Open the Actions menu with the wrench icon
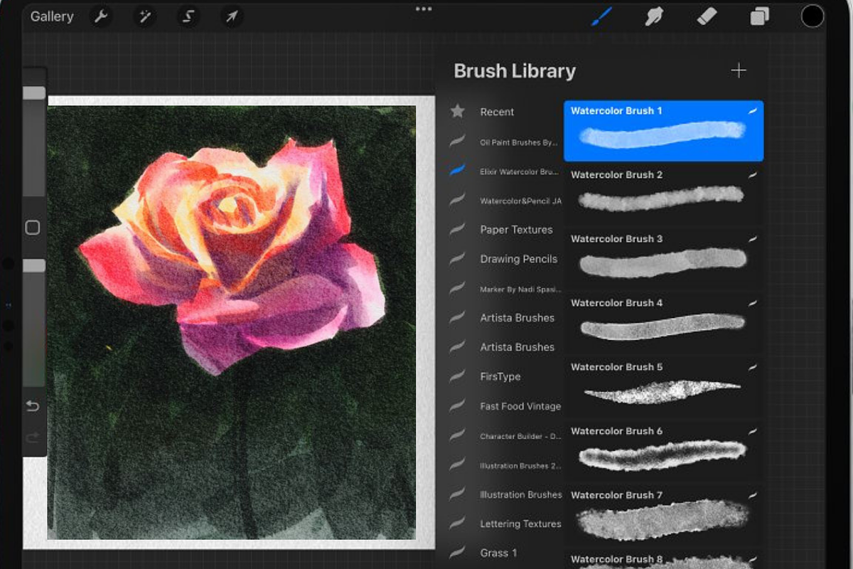Image resolution: width=853 pixels, height=569 pixels. pos(100,16)
